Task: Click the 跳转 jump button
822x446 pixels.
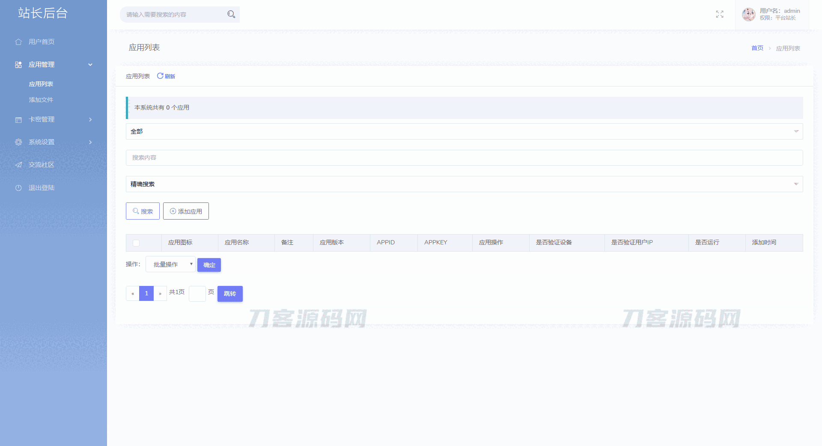Action: [x=230, y=294]
